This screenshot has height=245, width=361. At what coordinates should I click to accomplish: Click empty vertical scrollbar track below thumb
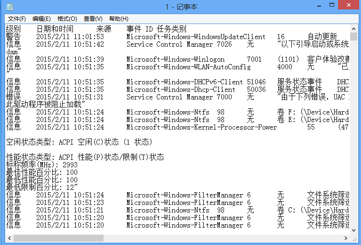(x=353, y=141)
